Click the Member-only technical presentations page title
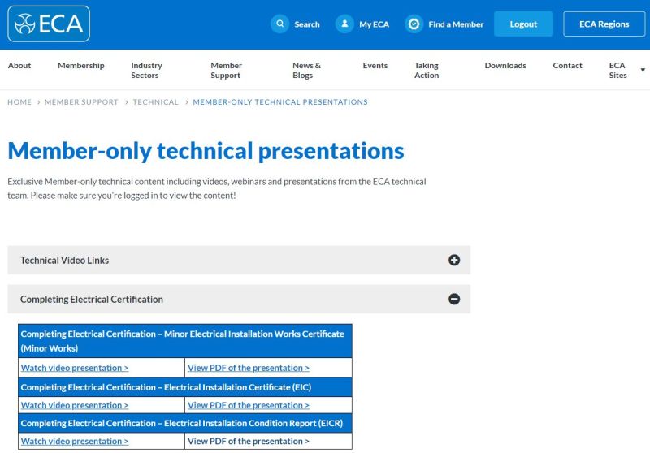This screenshot has height=453, width=650. 206,151
